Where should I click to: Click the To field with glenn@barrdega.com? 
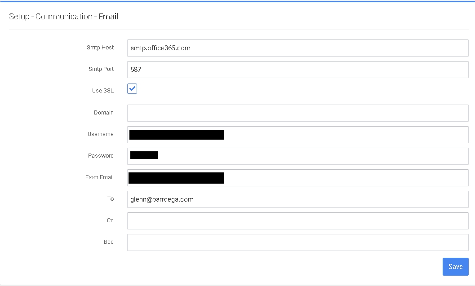(297, 199)
